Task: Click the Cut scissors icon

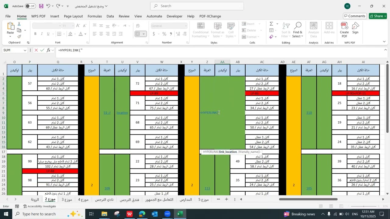Action: click(19, 24)
